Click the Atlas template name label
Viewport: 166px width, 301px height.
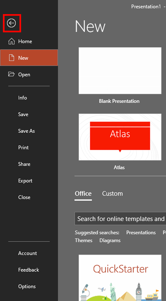(x=119, y=167)
